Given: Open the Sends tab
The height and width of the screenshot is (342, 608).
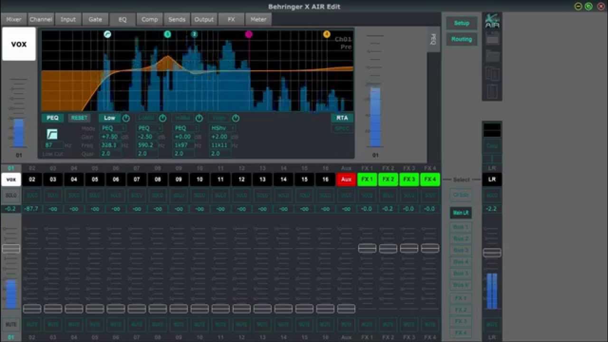Looking at the screenshot, I should coord(177,19).
